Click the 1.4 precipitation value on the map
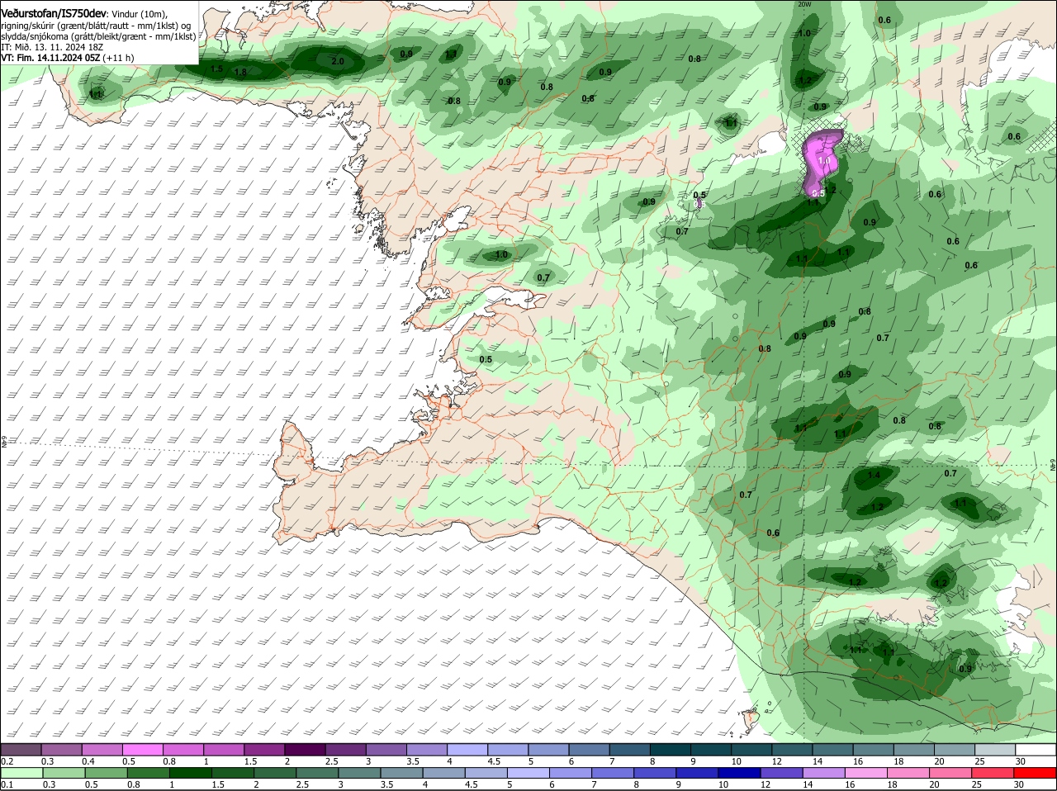This screenshot has width=1057, height=791. point(874,476)
